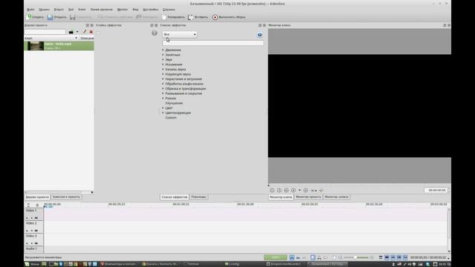The height and width of the screenshot is (267, 475).
Task: Click the normal edit mode icon
Action: pos(292,257)
